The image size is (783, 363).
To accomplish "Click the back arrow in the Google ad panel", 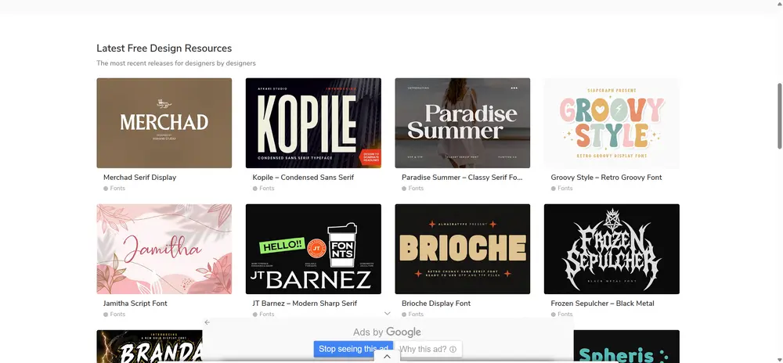I will (207, 322).
